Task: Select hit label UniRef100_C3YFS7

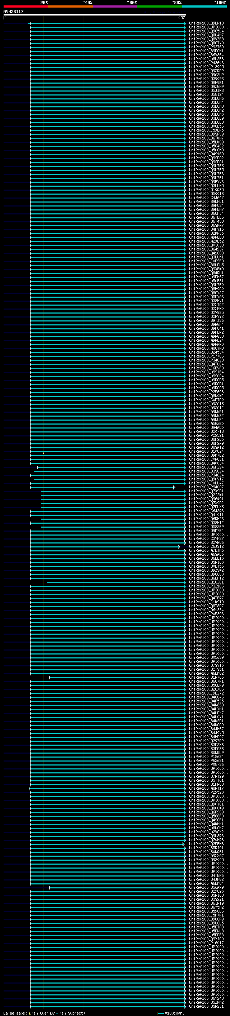Action: tap(206, 538)
